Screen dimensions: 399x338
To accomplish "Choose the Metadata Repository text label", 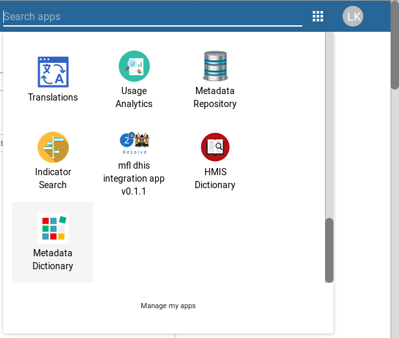I will pos(215,97).
